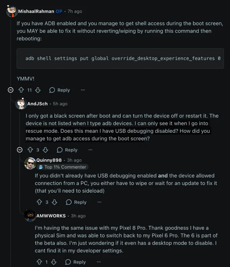Reply to MishaalRahman's comment
The width and height of the screenshot is (230, 267).
[59, 90]
